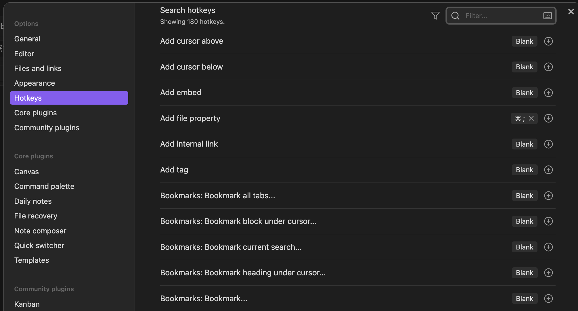Add another hotkey for Add file property
578x311 pixels.
coord(548,118)
